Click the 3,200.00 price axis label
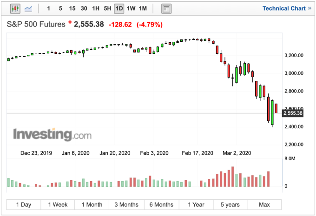 coord(294,55)
